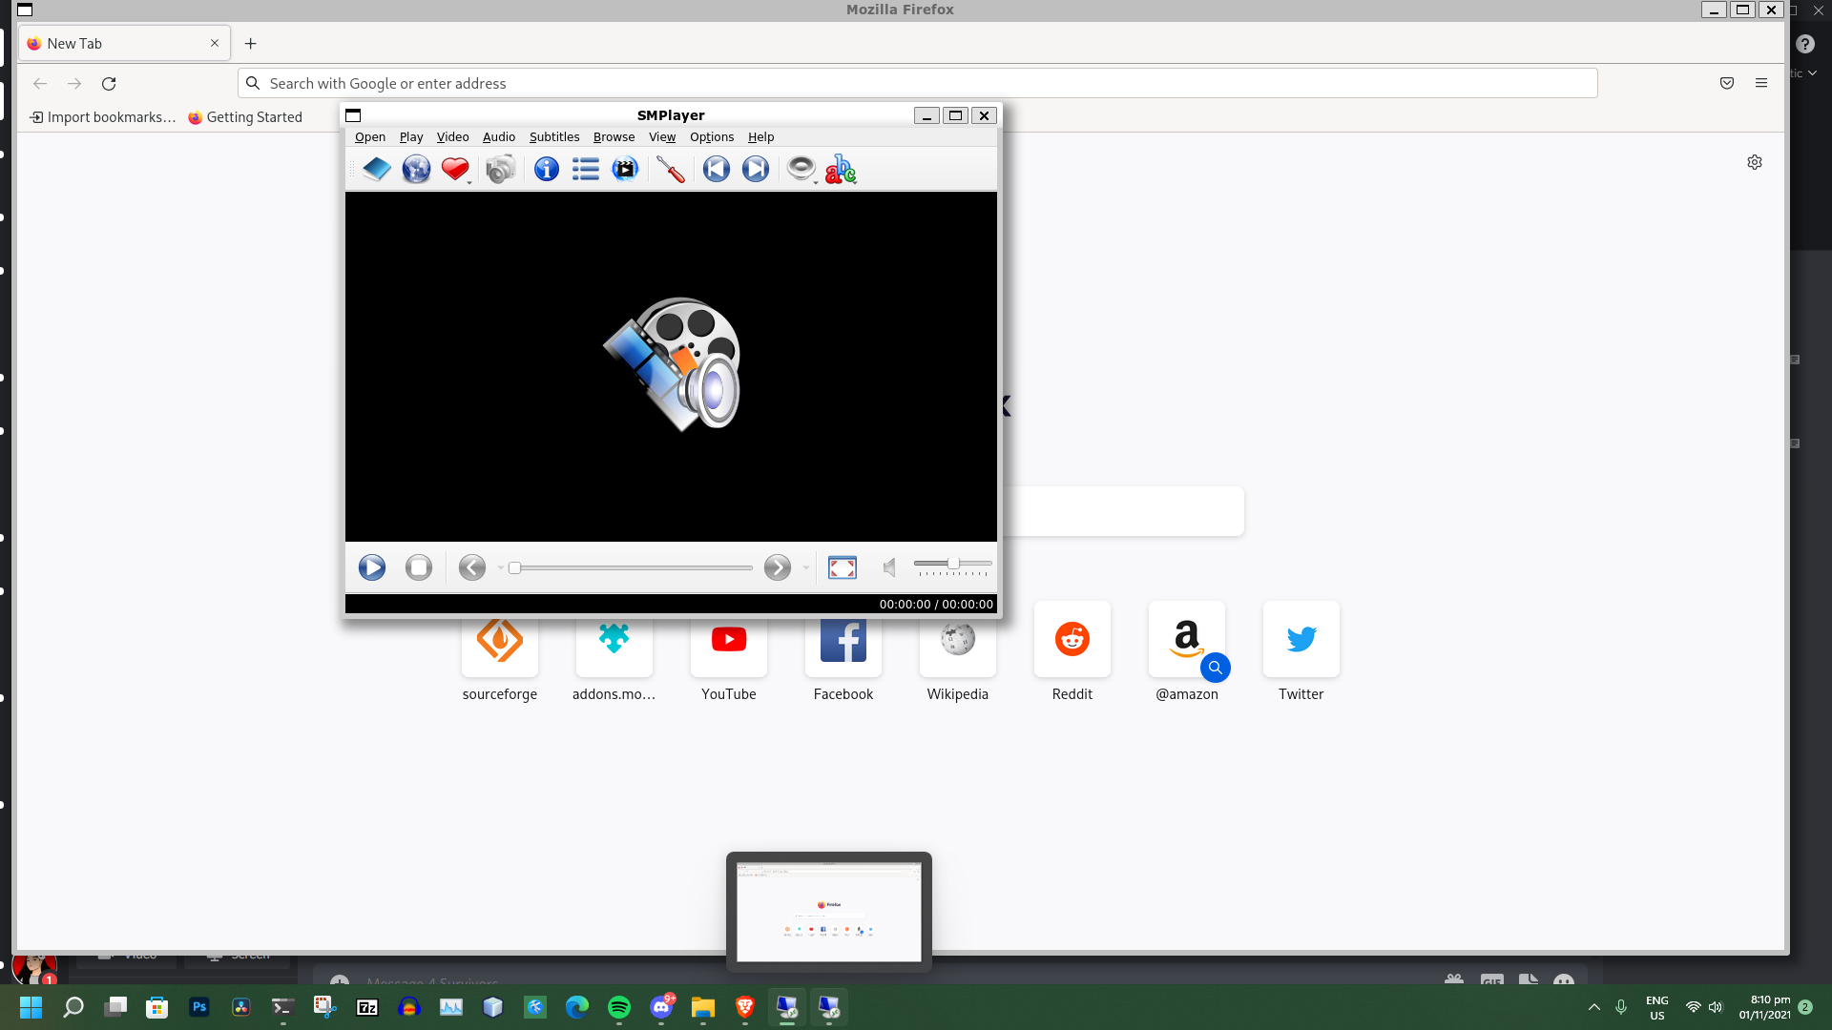This screenshot has width=1832, height=1030.
Task: Toggle subtitles using the abc icon
Action: pyautogui.click(x=840, y=170)
